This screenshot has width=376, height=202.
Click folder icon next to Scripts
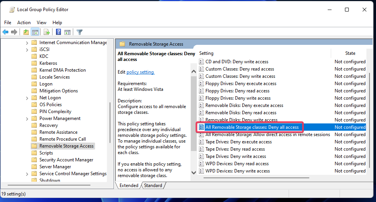(34, 153)
